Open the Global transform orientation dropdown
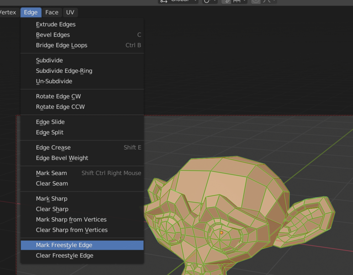Image resolution: width=353 pixels, height=275 pixels. point(178,1)
